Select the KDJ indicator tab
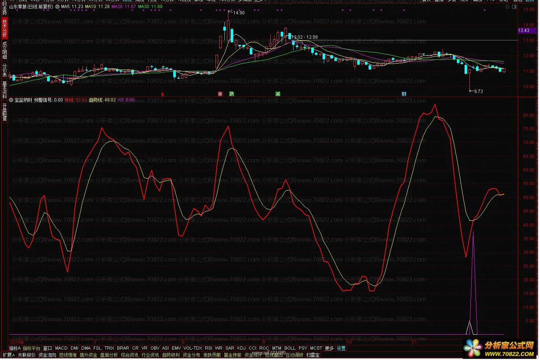Image resolution: width=540 pixels, height=360 pixels. point(241,348)
